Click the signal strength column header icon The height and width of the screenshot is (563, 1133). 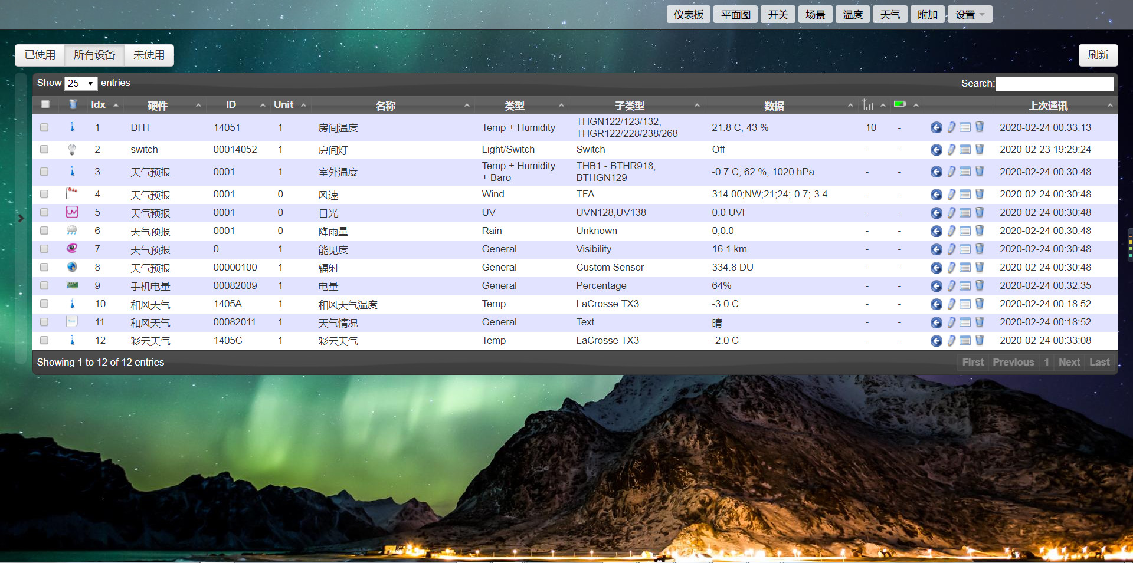(x=867, y=104)
